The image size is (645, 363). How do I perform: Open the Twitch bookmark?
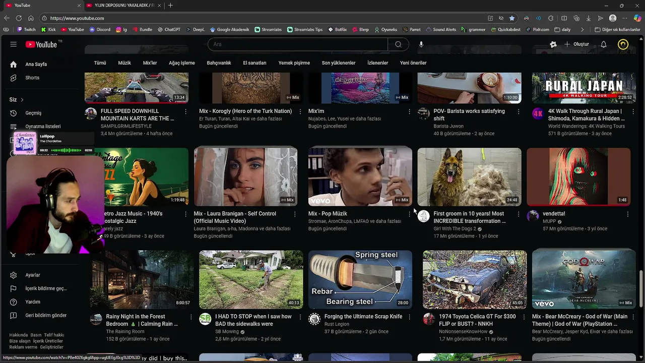(x=26, y=30)
